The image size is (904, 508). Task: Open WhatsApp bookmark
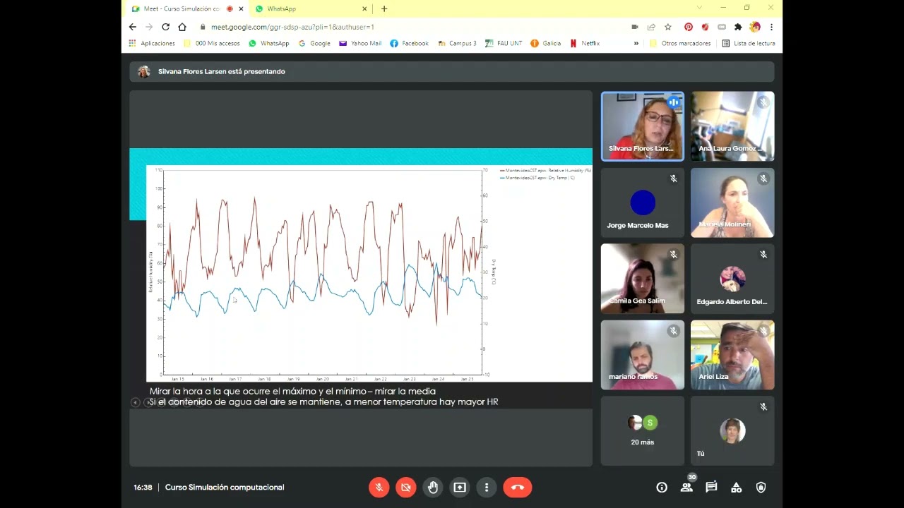268,43
